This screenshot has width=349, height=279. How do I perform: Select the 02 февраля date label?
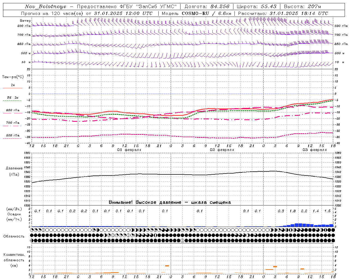coord(222,150)
